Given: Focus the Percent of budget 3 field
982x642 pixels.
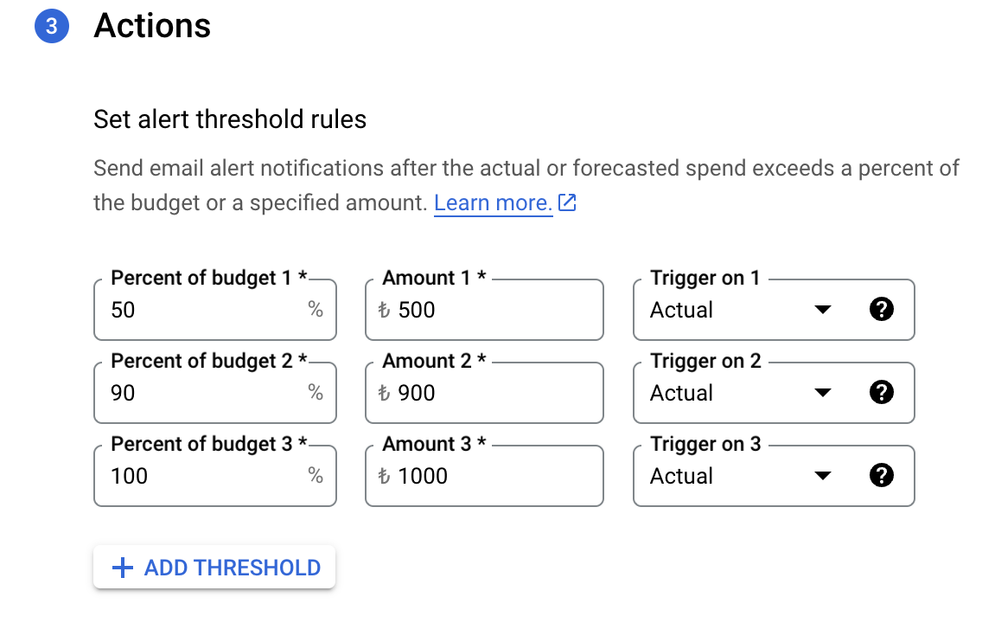Looking at the screenshot, I should (x=214, y=476).
